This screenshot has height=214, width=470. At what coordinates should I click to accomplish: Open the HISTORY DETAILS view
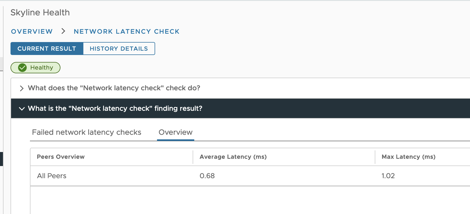tap(119, 49)
